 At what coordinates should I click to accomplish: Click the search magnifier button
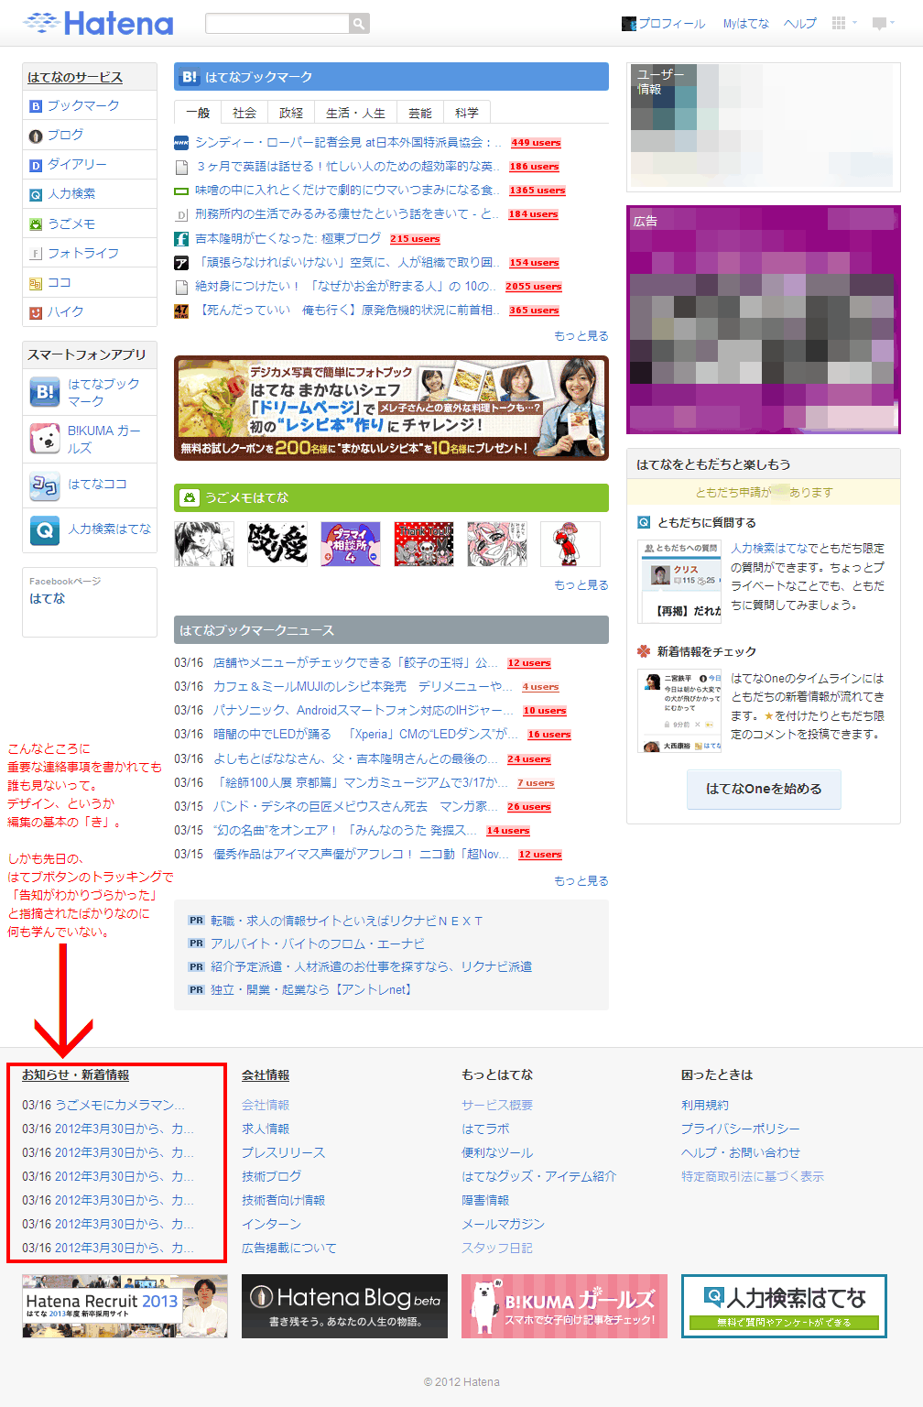[x=360, y=24]
